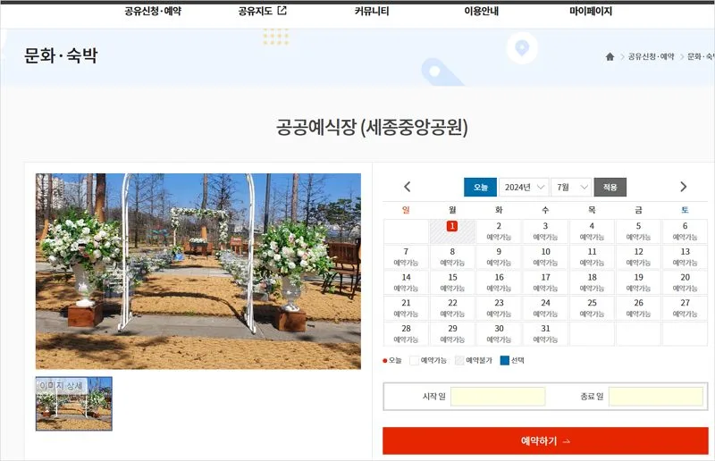Viewport: 715px width, 461px height.
Task: Open the 공유신청·예약 menu
Action: [152, 12]
